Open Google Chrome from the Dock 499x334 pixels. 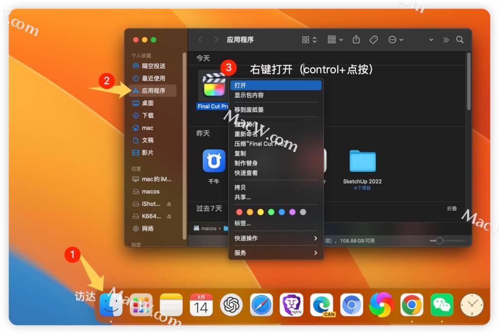tap(412, 305)
